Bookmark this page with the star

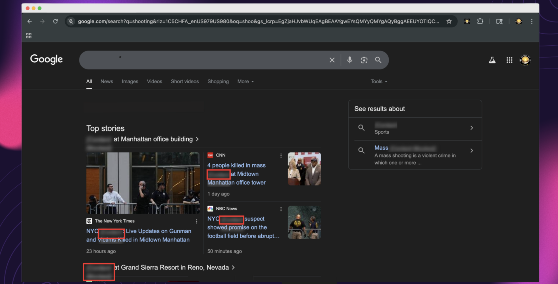449,21
